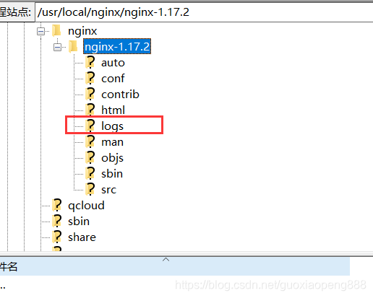Image resolution: width=373 pixels, height=298 pixels.
Task: Click the nginx-1.17.2 folder icon
Action: (x=73, y=47)
